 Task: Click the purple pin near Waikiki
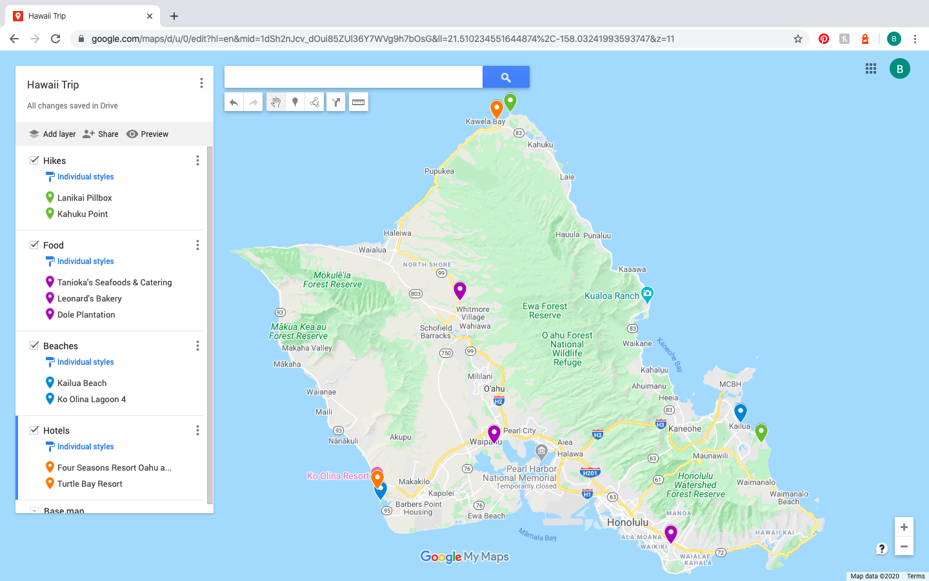pos(671,533)
